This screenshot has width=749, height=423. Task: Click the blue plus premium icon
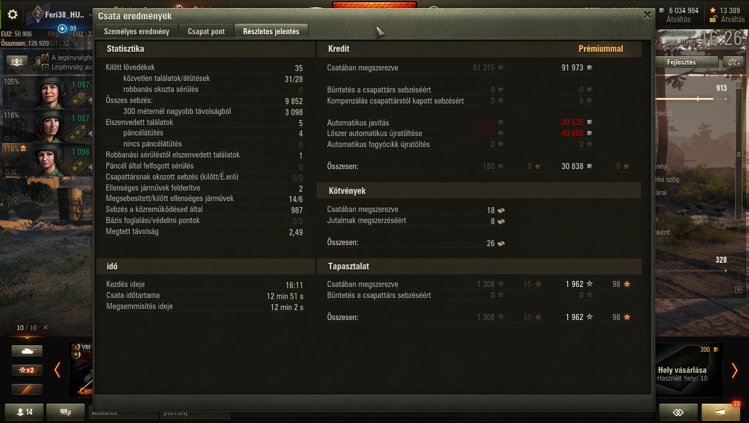tap(62, 29)
